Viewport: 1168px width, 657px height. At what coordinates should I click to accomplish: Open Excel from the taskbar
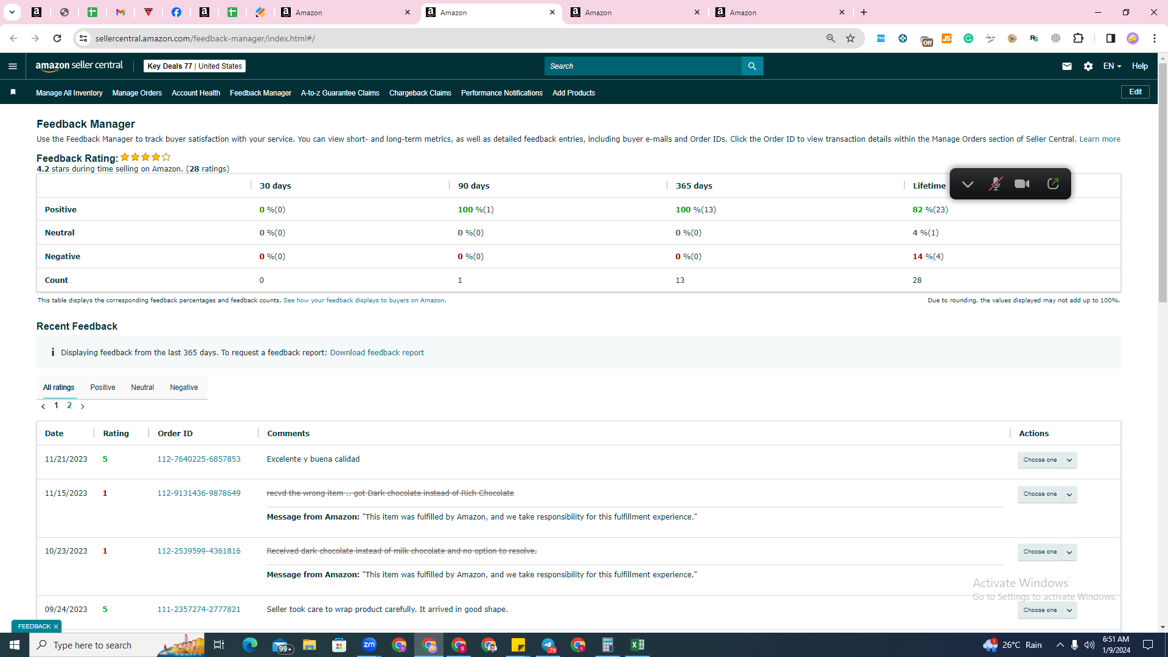[638, 645]
